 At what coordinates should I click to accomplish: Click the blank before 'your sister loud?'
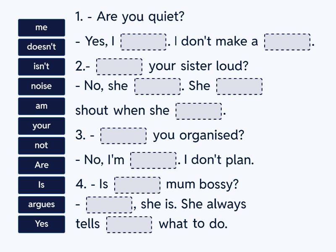pos(119,67)
